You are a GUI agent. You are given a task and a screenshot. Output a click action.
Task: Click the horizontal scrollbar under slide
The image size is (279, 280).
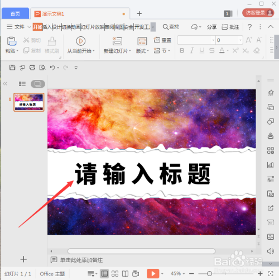141,251
